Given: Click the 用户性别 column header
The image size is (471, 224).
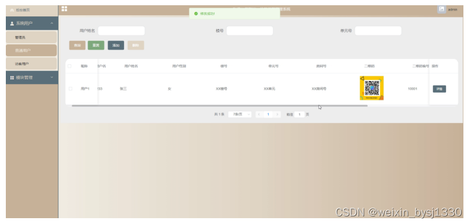Looking at the screenshot, I should pyautogui.click(x=179, y=66).
